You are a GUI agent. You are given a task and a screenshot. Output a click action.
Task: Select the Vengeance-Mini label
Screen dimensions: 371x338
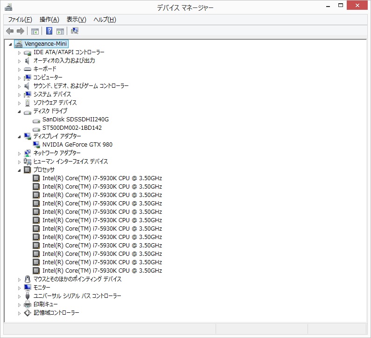pyautogui.click(x=46, y=44)
